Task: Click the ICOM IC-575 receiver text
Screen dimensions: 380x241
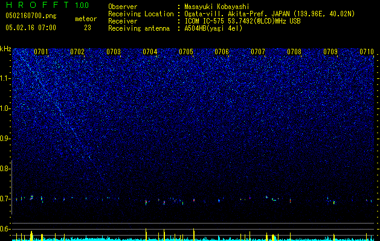Action: [242, 21]
